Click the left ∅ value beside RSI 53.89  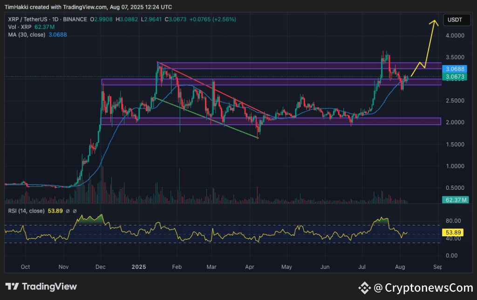(68, 211)
